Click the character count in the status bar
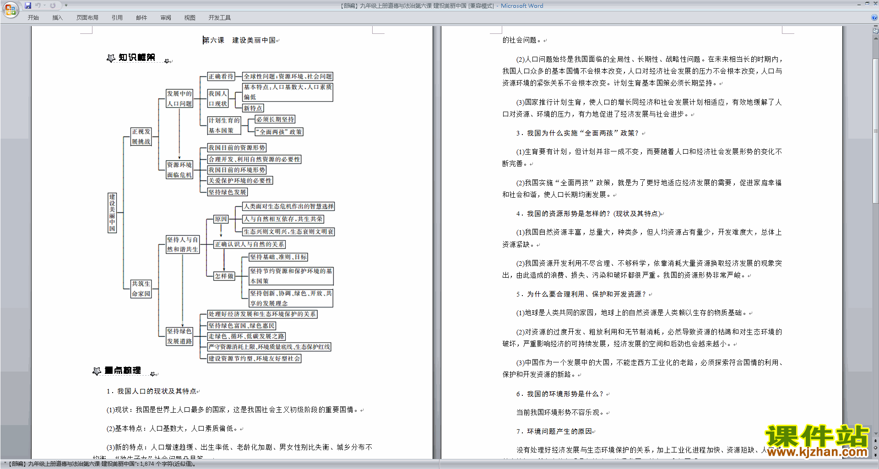Screen dimensions: 879x469 coord(168,464)
